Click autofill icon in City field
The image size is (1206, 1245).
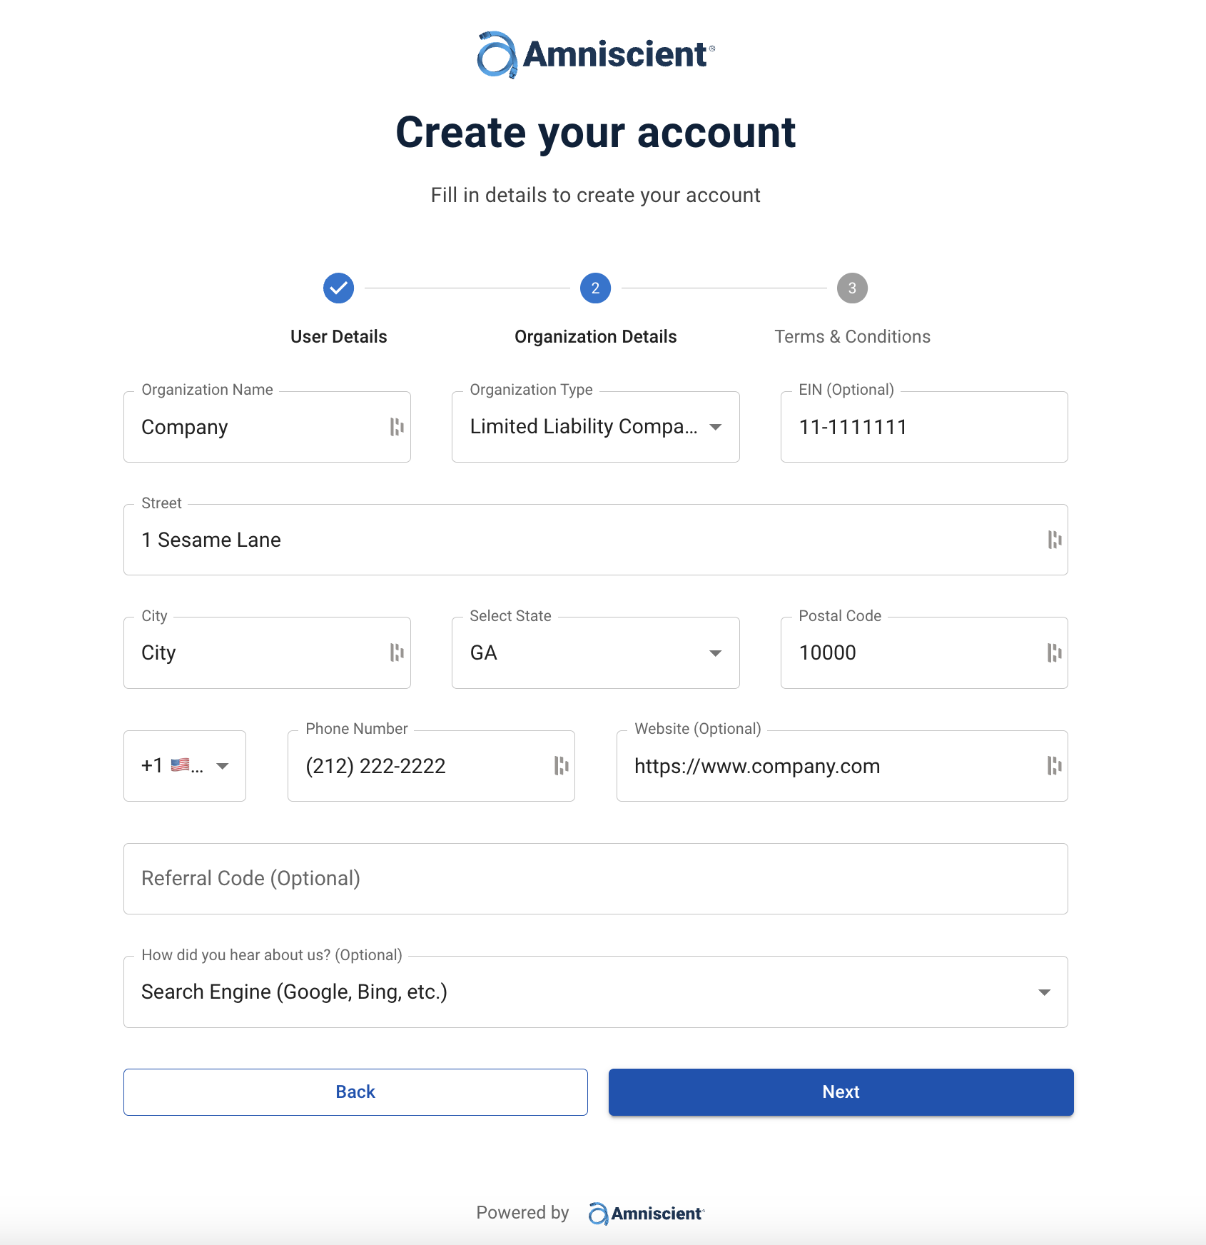click(x=397, y=652)
